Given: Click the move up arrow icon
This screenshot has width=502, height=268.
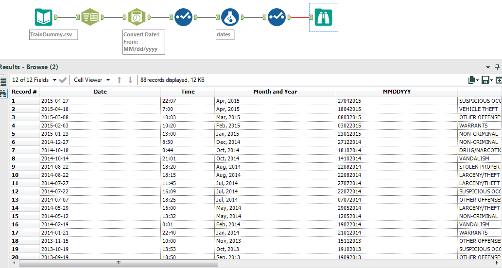Looking at the screenshot, I should point(119,80).
